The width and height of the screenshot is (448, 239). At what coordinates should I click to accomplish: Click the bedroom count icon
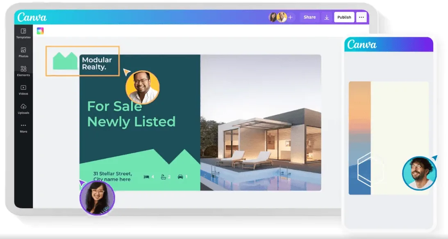(x=146, y=177)
